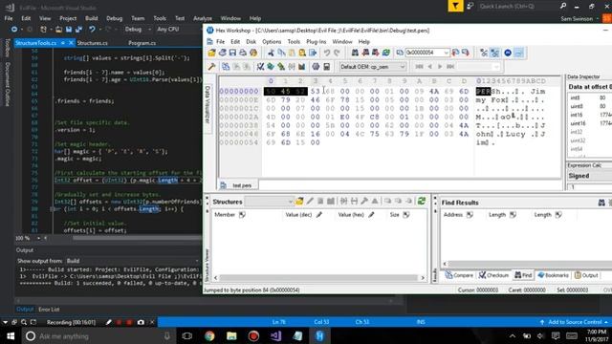Switch to the Structures.cs tab
Screen dimensions: 612x344
tap(93, 43)
